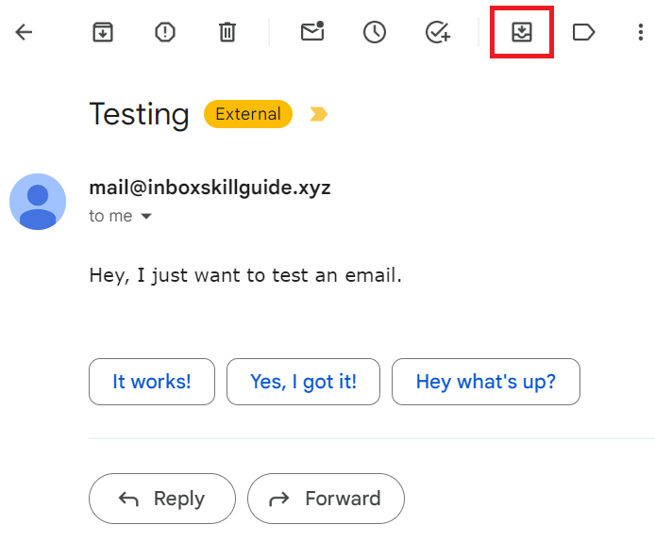The image size is (655, 541).
Task: Open the Labels icon
Action: coord(584,32)
